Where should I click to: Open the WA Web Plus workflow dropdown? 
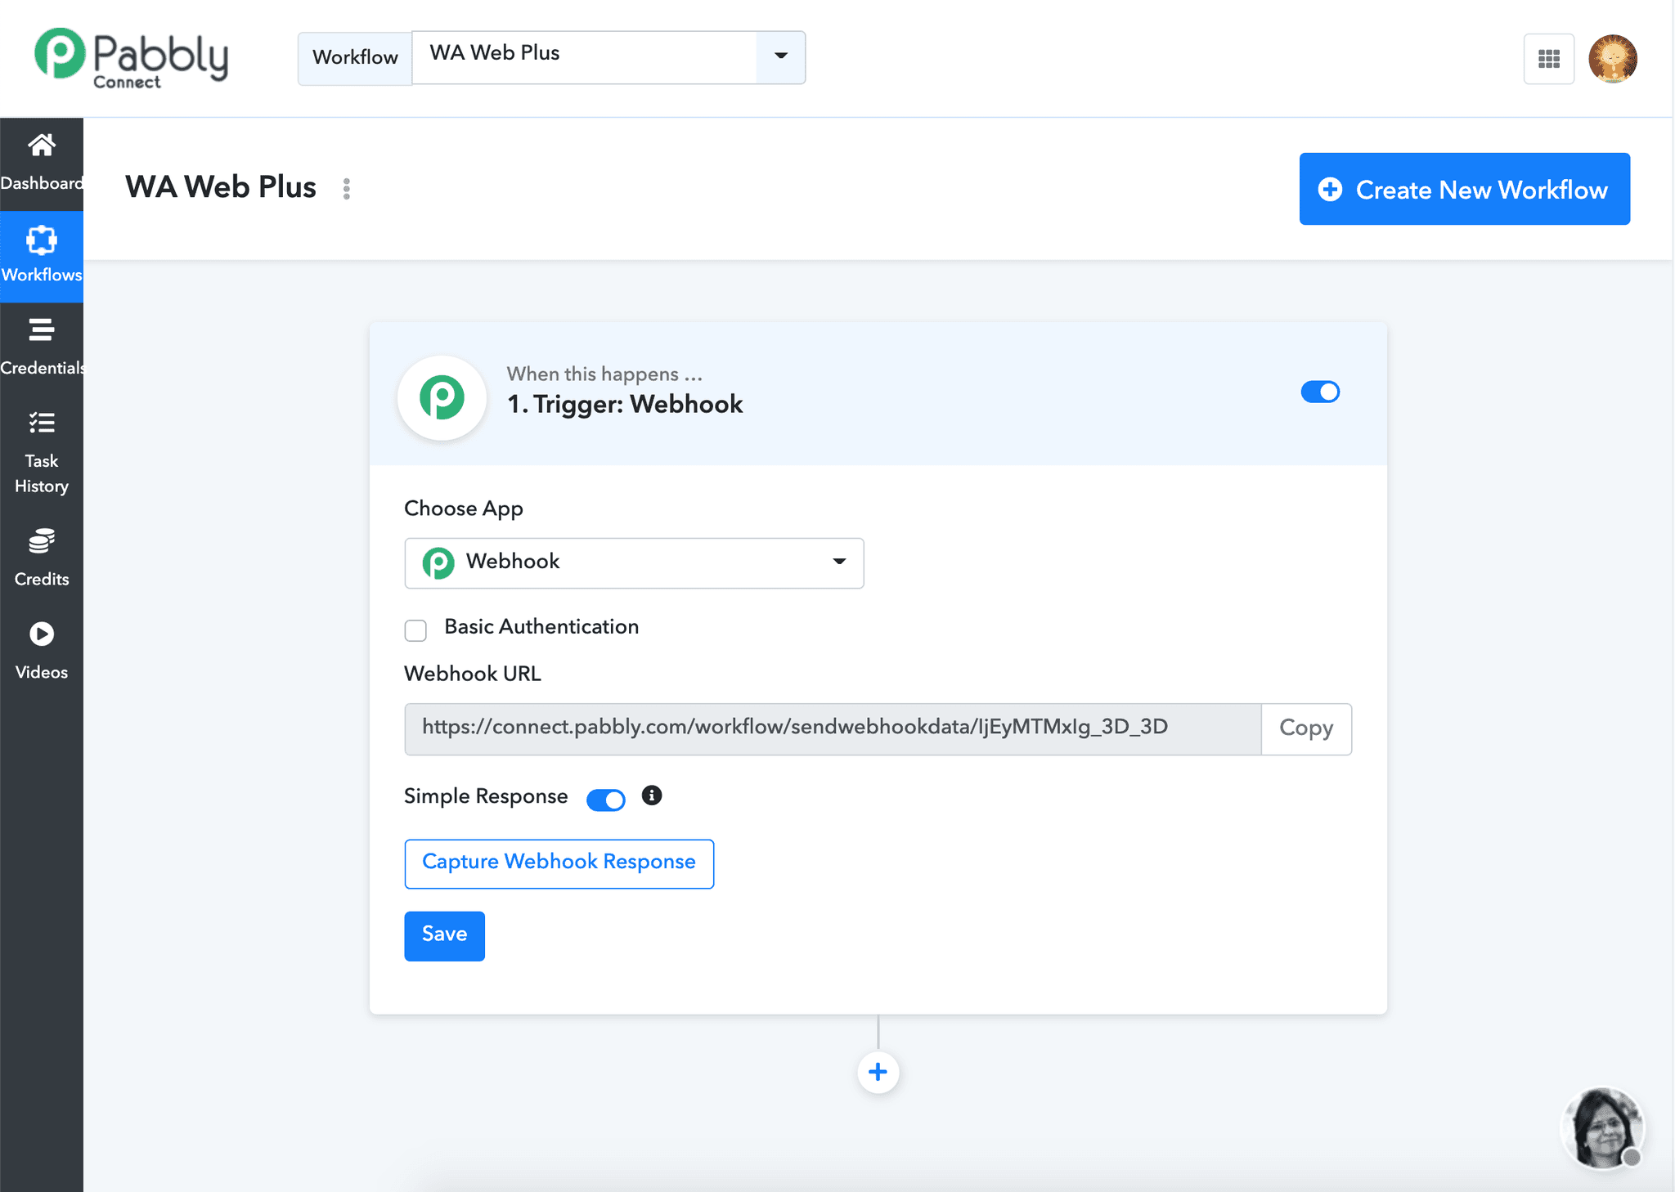(779, 57)
